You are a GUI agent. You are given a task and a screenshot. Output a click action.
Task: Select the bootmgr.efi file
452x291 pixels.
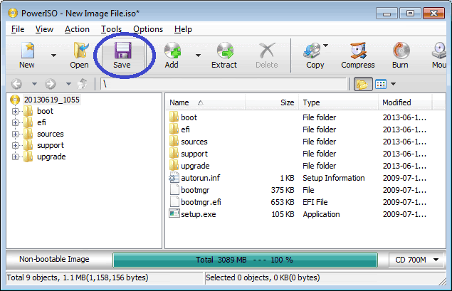tap(201, 202)
